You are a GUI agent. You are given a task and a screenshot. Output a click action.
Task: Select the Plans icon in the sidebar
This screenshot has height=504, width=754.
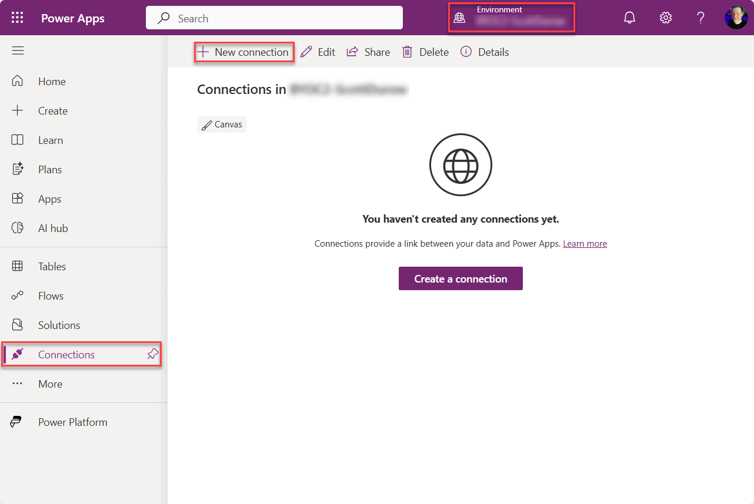[x=18, y=169]
